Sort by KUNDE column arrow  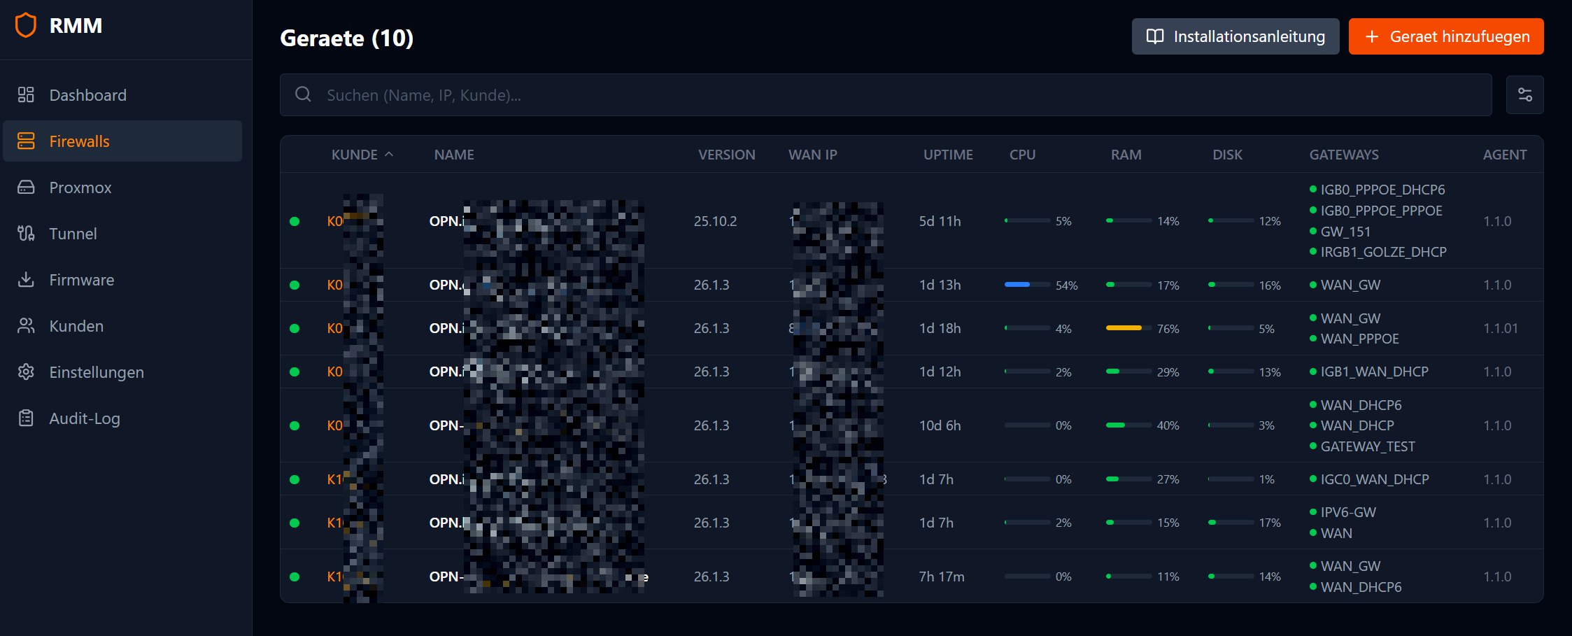click(x=389, y=154)
